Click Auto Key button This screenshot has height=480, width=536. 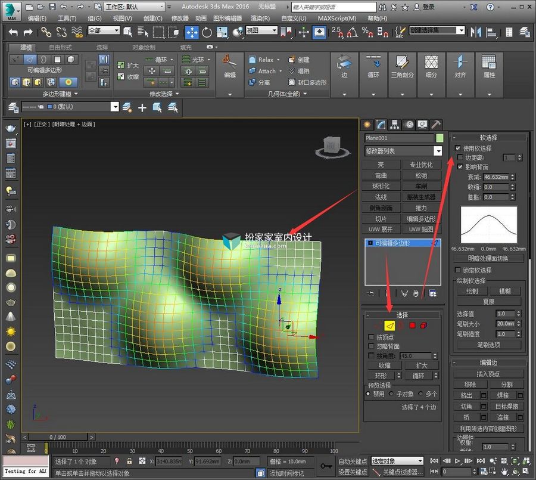(x=353, y=461)
